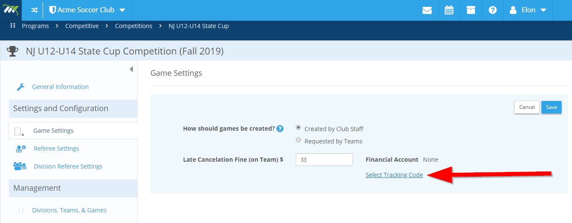Expand the Acme Soccer Club dropdown
The height and width of the screenshot is (223, 572).
(x=87, y=10)
